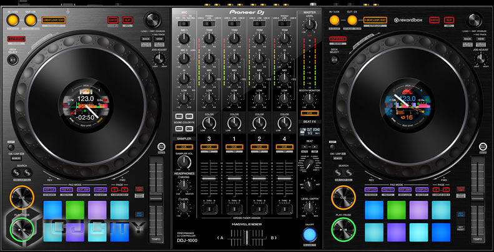Click Beat FX beat decrease arrow
The height and width of the screenshot is (252, 494).
[305, 147]
